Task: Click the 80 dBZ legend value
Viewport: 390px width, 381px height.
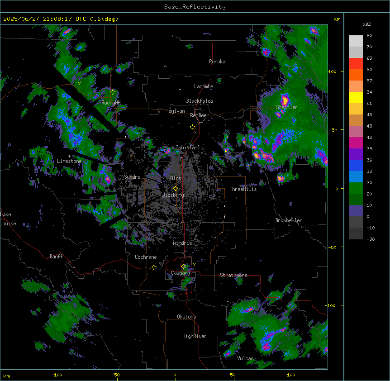Action: coord(369,36)
